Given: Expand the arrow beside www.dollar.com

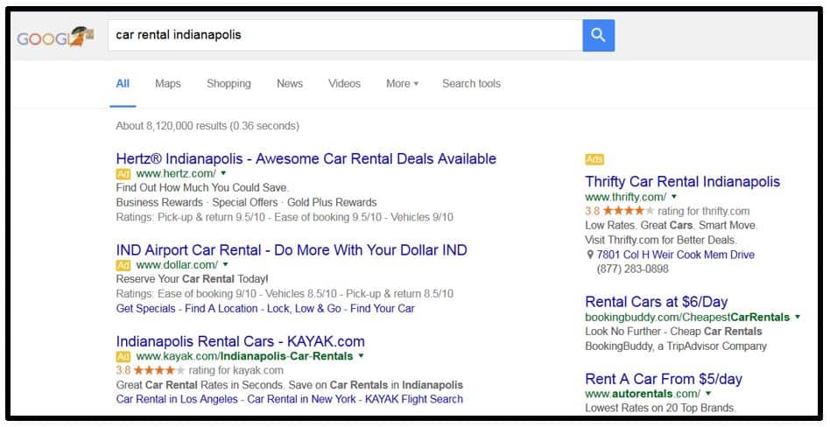Looking at the screenshot, I should coord(226,264).
